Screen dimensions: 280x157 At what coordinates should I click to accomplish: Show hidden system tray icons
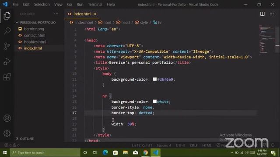pyautogui.click(x=232, y=153)
